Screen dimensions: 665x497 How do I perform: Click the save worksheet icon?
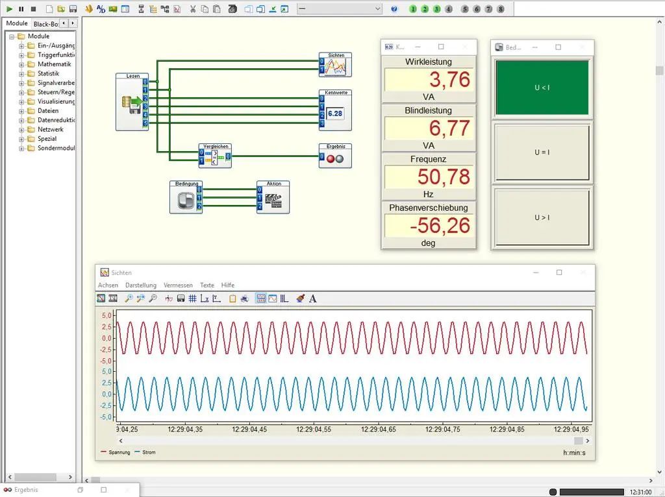[73, 9]
